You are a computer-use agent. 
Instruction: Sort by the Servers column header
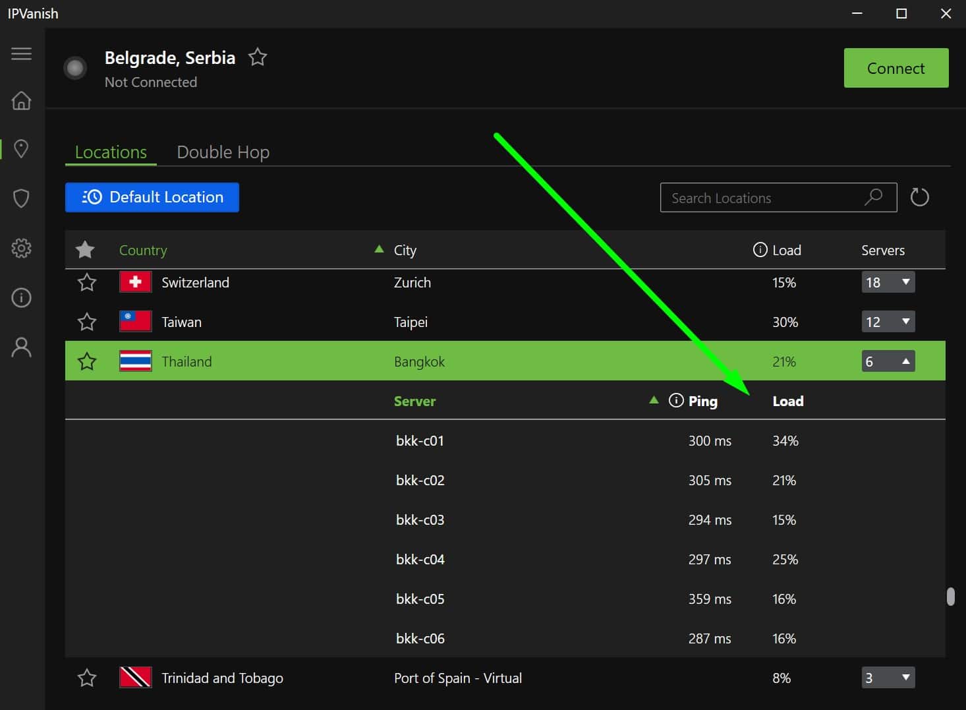[883, 251]
